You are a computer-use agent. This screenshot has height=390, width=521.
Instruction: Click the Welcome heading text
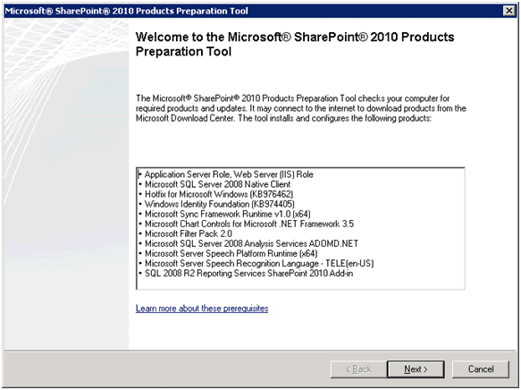tap(295, 44)
